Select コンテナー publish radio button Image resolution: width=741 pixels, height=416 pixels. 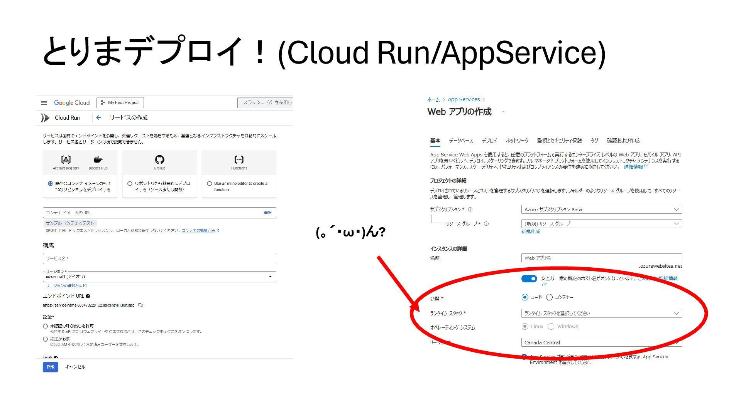tap(549, 297)
